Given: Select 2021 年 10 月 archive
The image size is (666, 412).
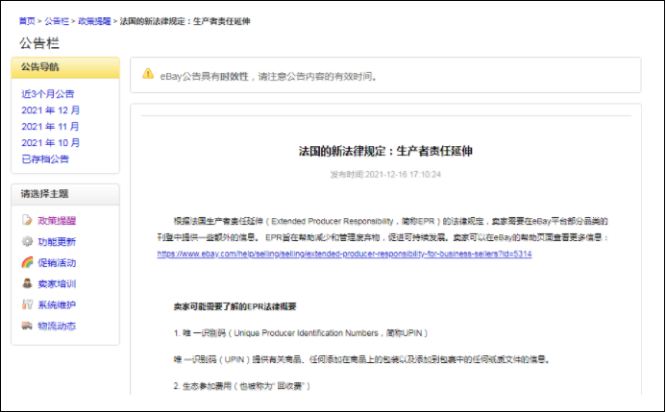Looking at the screenshot, I should (51, 143).
